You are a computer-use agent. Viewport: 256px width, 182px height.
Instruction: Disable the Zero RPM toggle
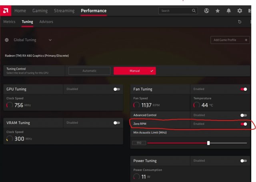point(244,124)
